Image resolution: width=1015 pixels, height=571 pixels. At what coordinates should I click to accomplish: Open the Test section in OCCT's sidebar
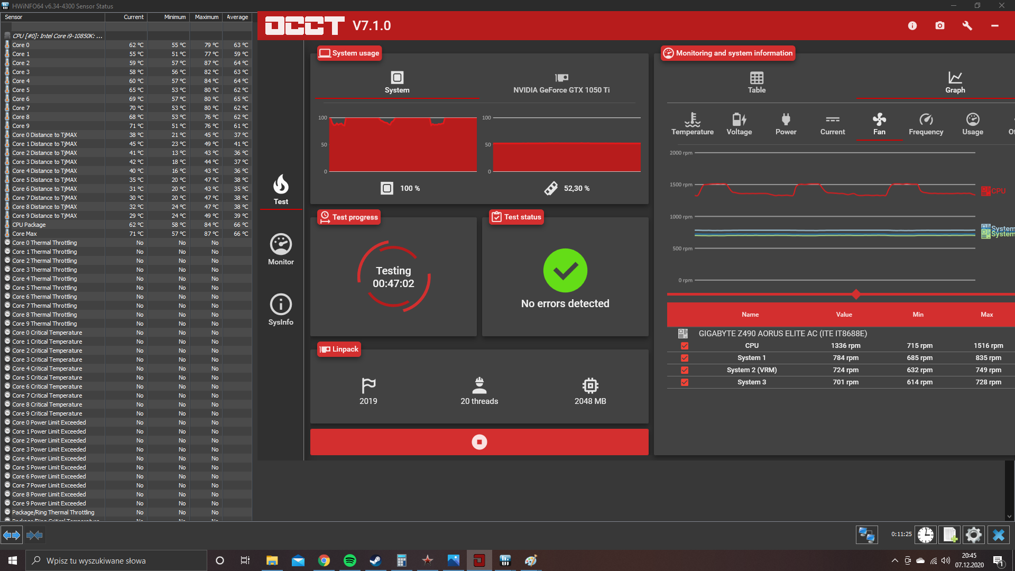point(281,189)
